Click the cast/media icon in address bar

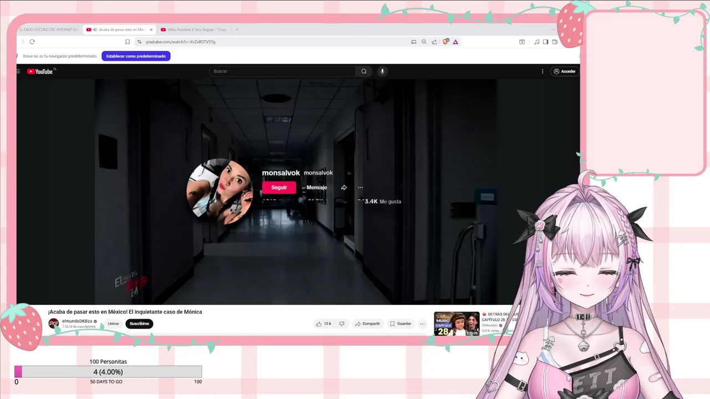[x=414, y=42]
